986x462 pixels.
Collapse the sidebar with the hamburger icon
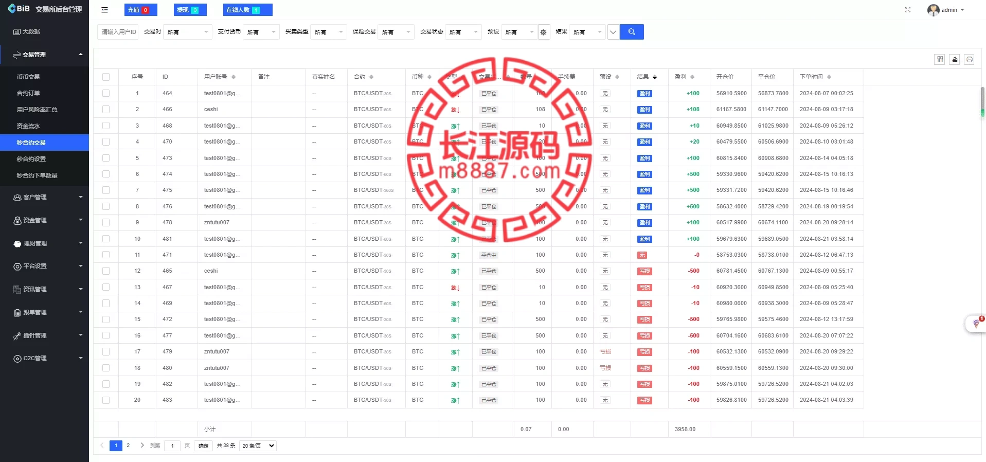click(x=104, y=10)
